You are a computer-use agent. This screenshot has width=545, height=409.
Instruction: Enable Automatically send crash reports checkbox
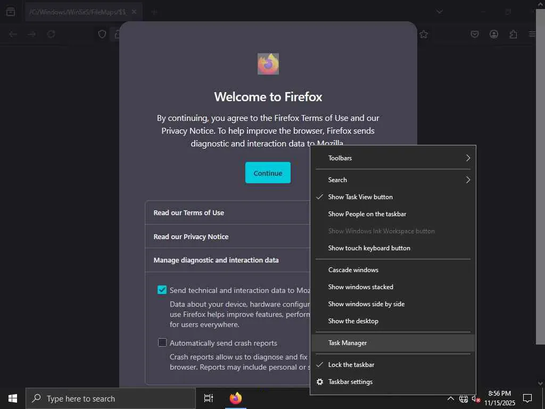pos(162,342)
